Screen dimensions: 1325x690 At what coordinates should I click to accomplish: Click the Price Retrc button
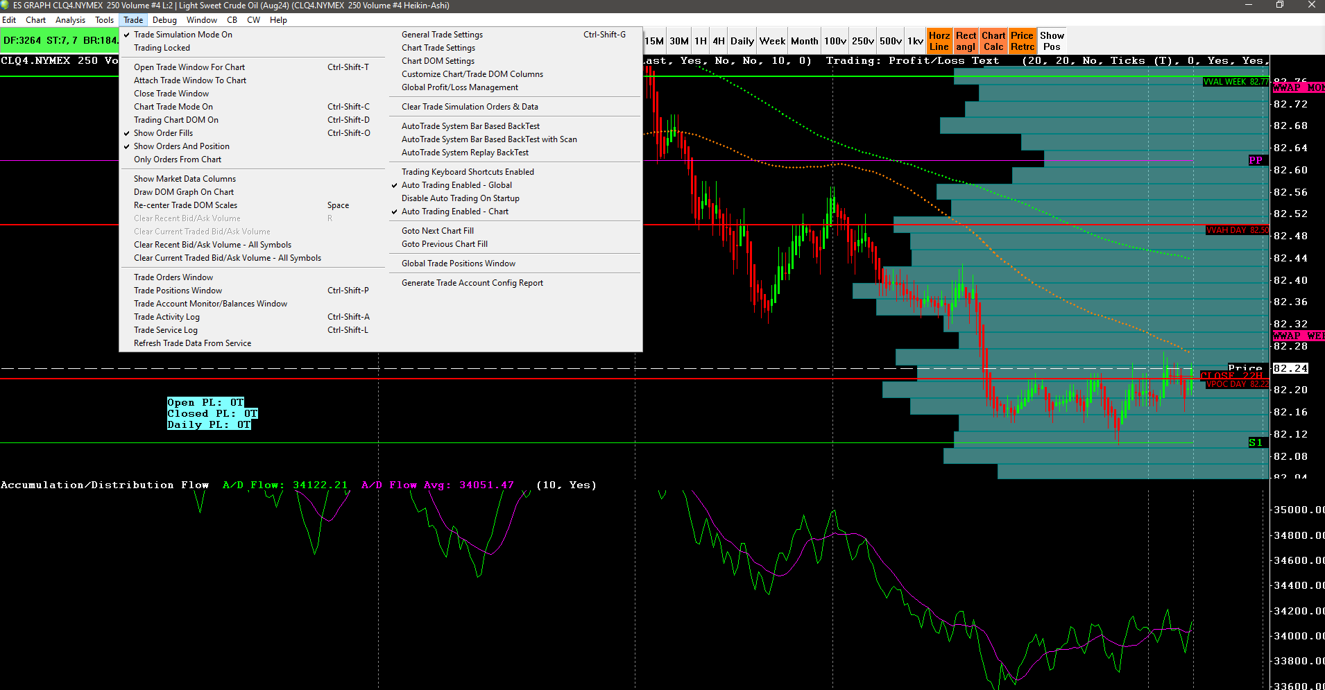click(x=1023, y=41)
